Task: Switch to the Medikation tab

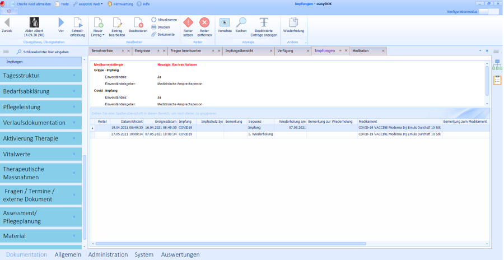Action: pos(360,50)
